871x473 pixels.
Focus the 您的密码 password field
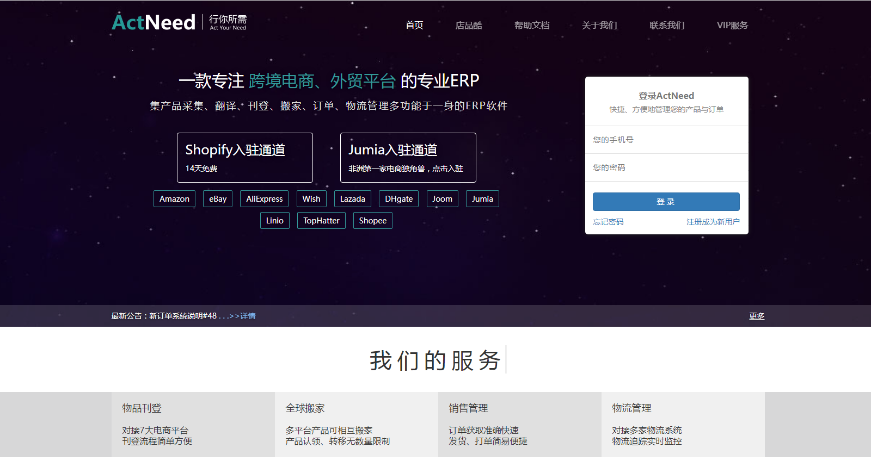click(667, 167)
